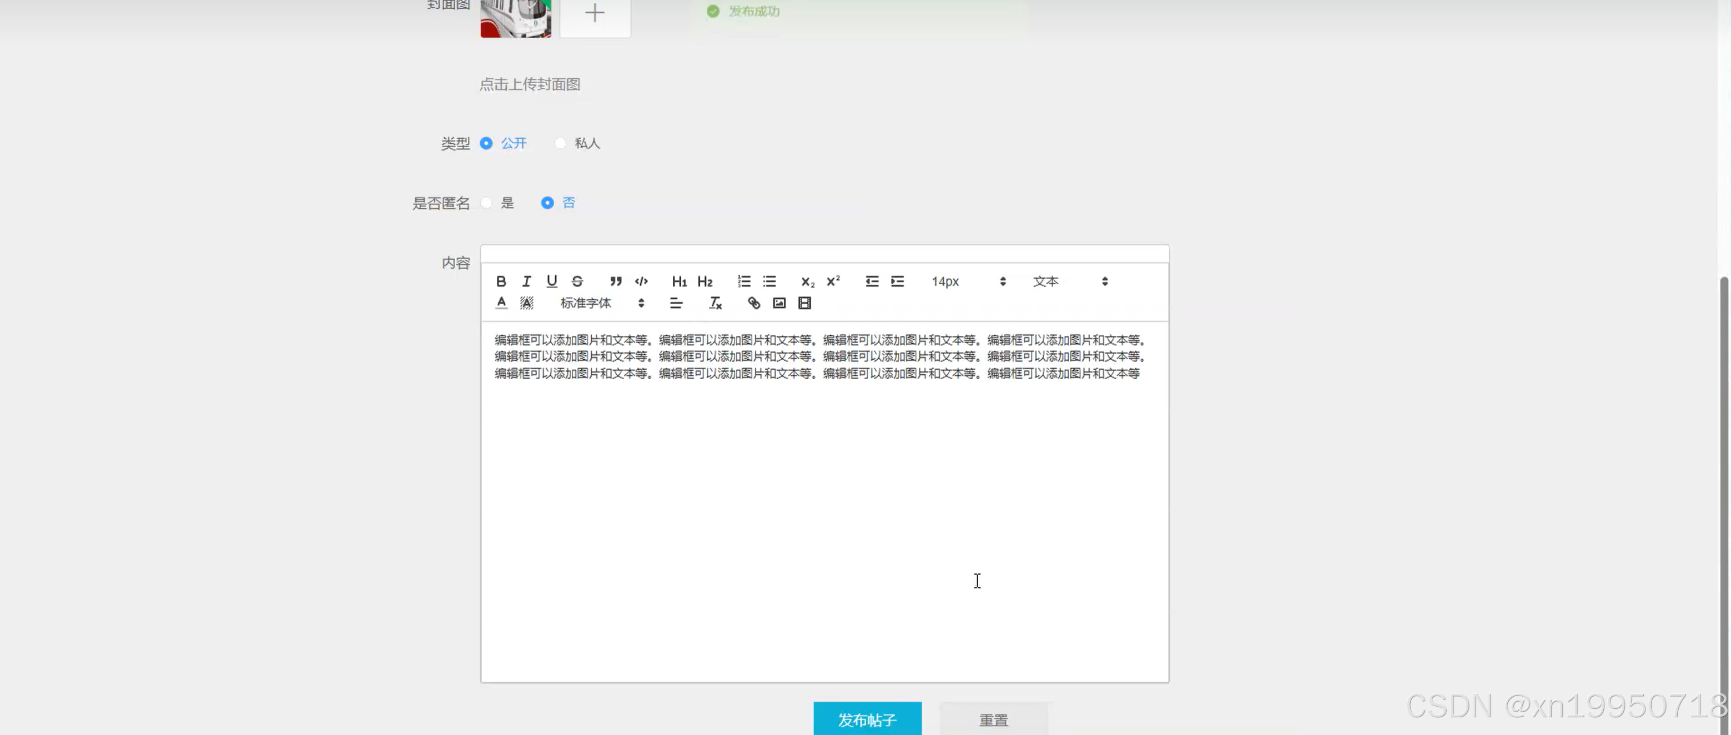
Task: Open the 文本 heading style dropdown
Action: click(1070, 281)
